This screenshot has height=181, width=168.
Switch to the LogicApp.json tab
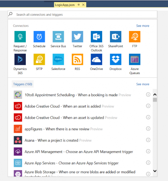pyautogui.click(x=65, y=5)
